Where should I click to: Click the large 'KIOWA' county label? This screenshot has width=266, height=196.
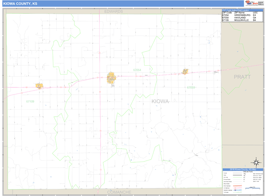click(x=160, y=101)
